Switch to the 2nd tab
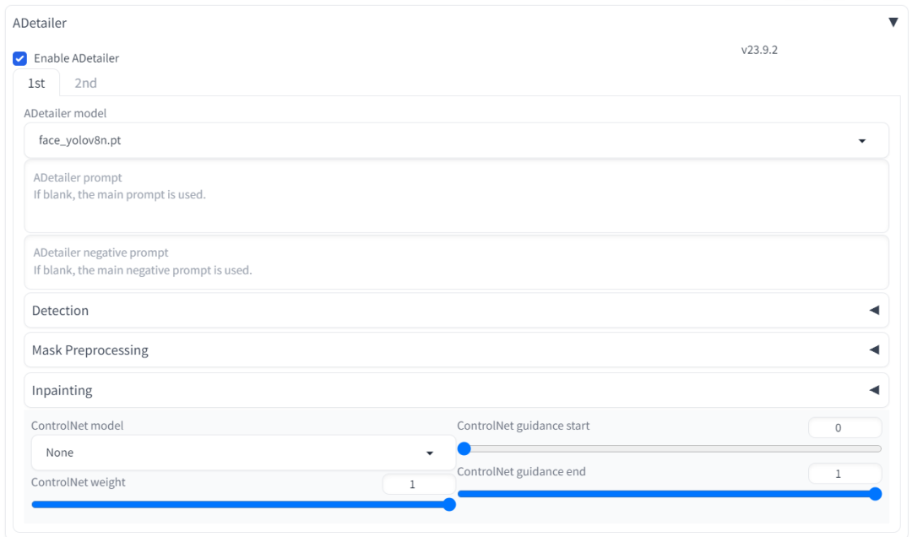This screenshot has height=537, width=912. [x=85, y=83]
